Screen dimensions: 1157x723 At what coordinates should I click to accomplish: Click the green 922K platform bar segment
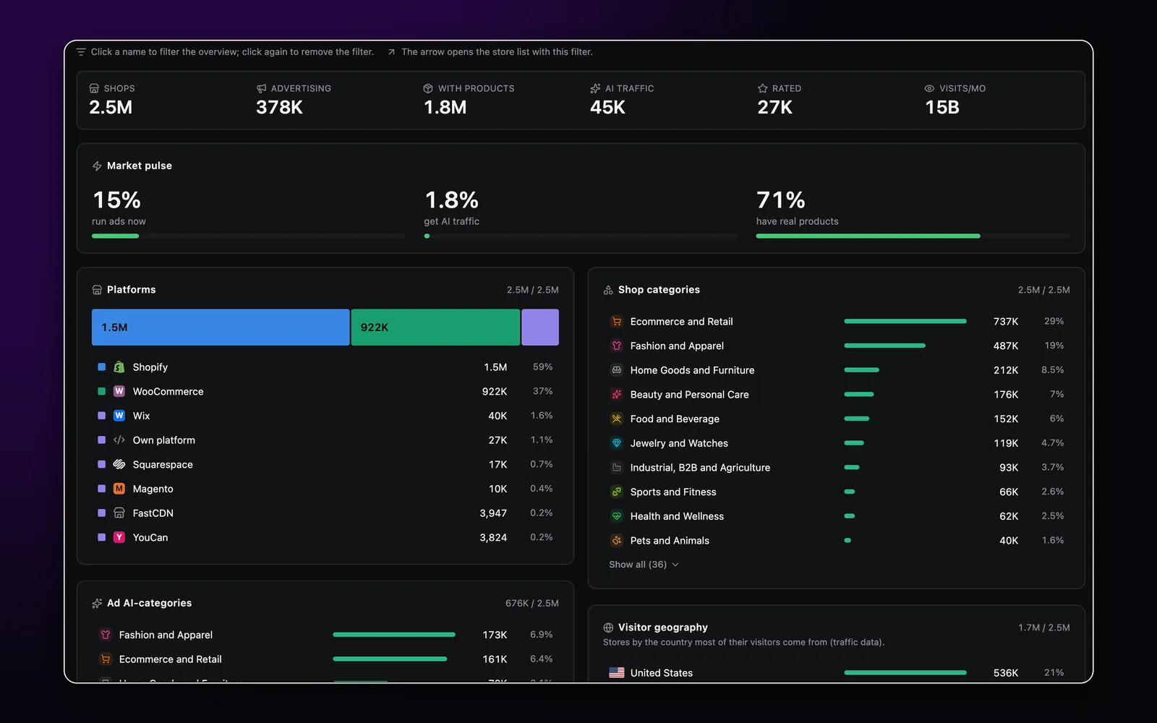click(x=435, y=328)
